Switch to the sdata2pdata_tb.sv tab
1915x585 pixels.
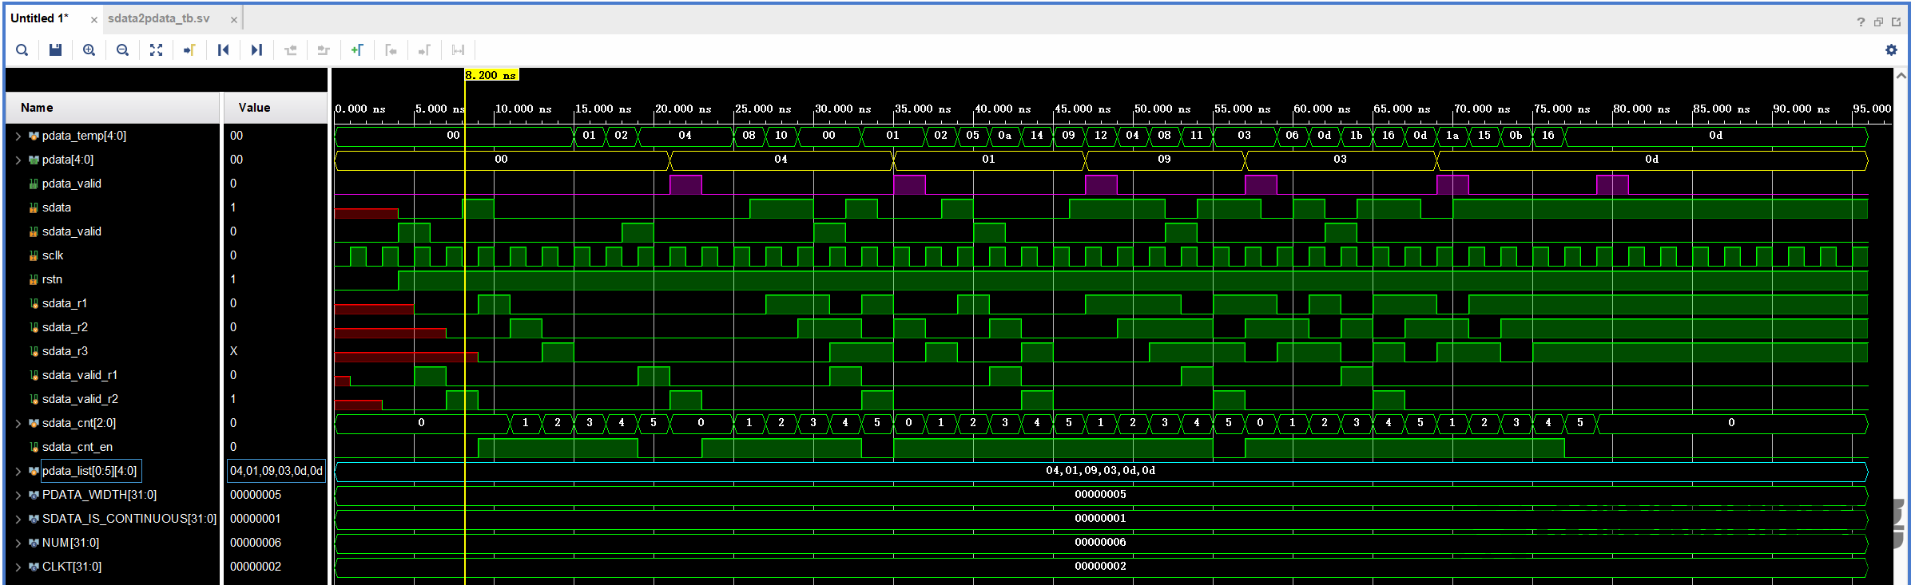click(x=159, y=18)
